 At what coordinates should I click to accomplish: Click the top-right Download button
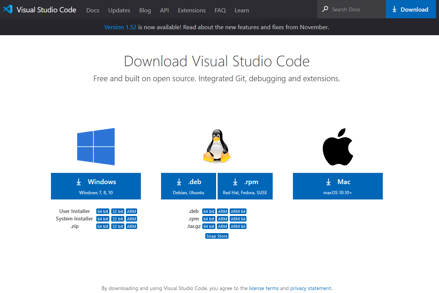pos(411,9)
